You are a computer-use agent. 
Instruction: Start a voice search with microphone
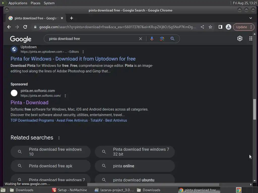[x=152, y=39]
